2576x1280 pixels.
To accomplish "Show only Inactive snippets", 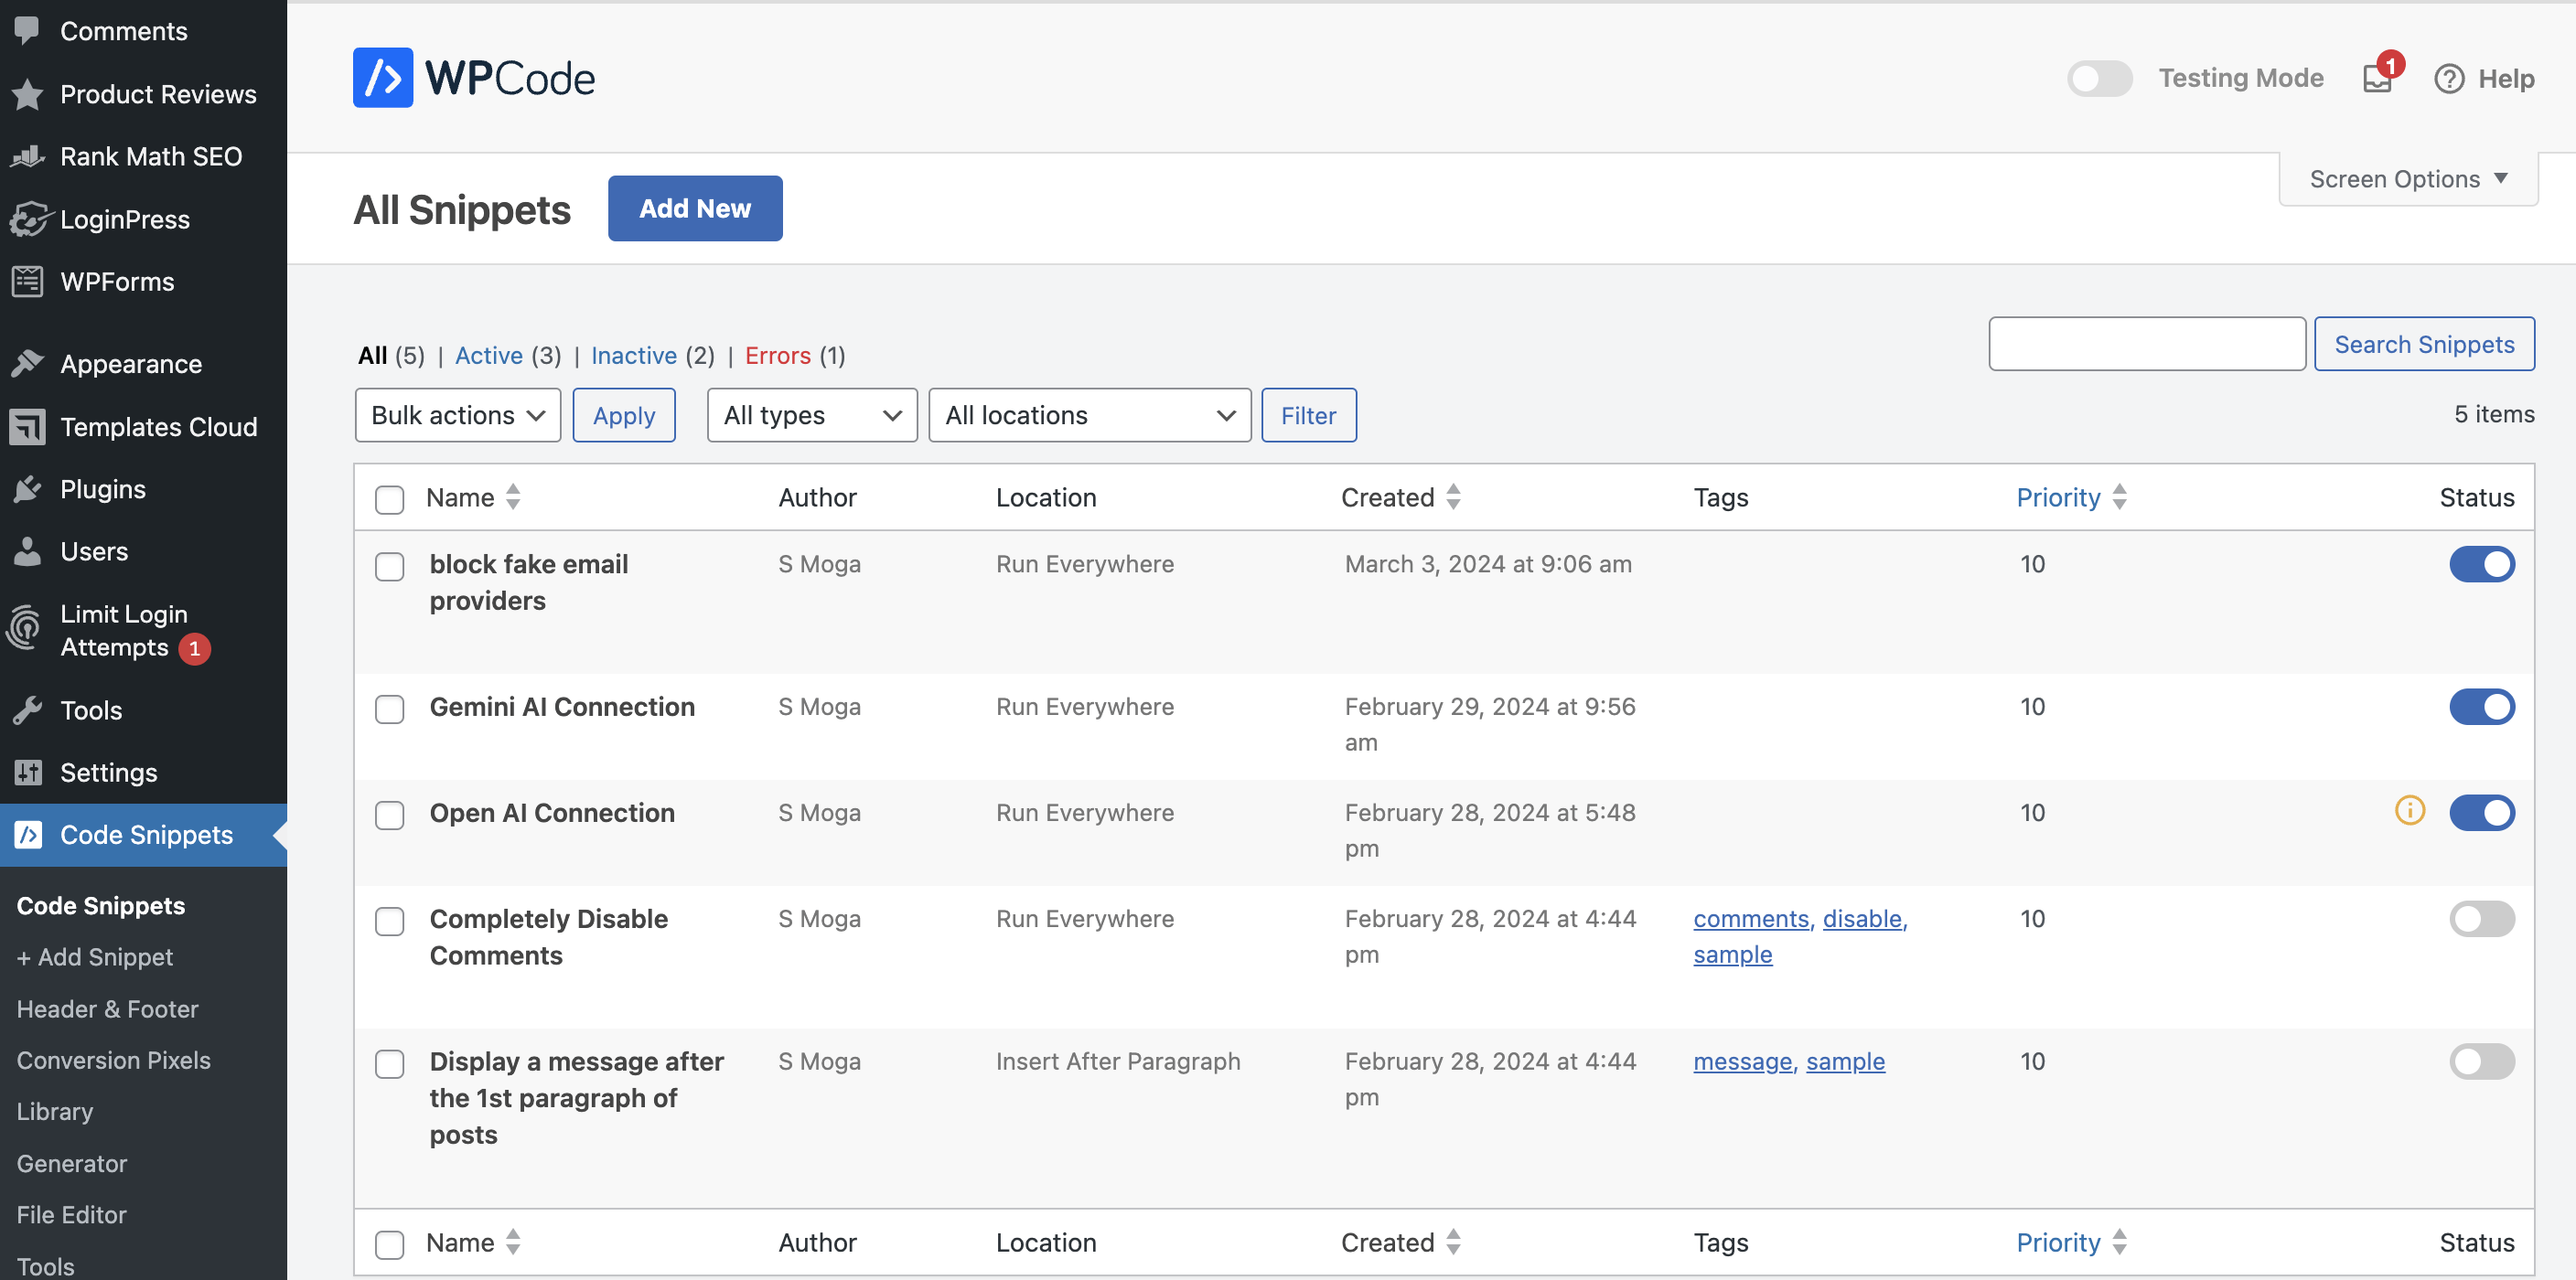I will click(x=633, y=356).
